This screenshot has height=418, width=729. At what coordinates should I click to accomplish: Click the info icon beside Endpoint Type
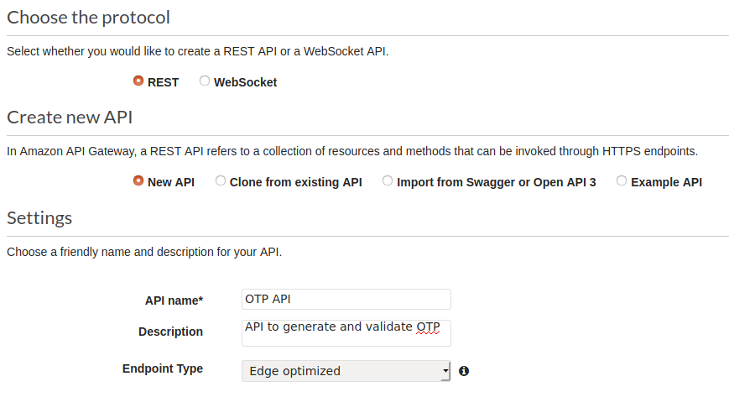(x=464, y=371)
